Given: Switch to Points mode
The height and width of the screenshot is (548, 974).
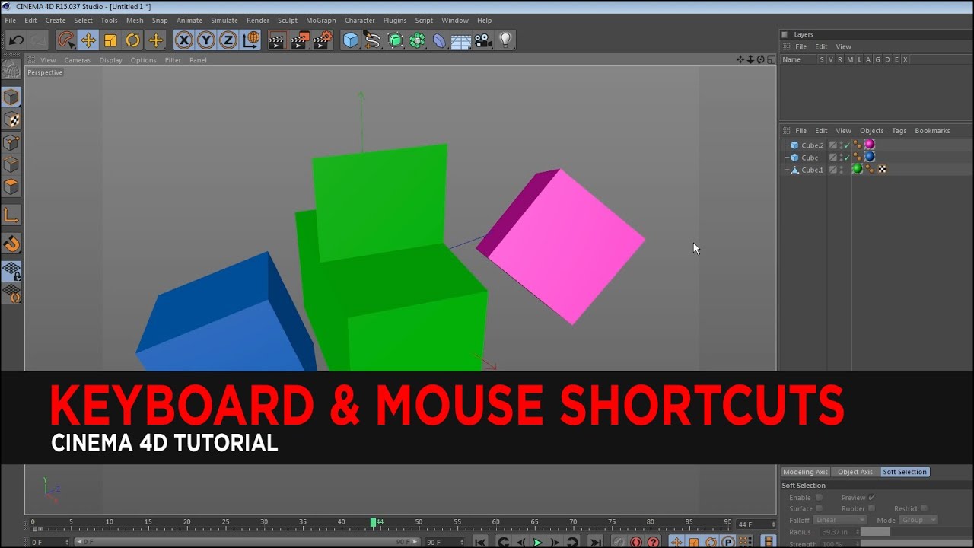Looking at the screenshot, I should [x=11, y=142].
